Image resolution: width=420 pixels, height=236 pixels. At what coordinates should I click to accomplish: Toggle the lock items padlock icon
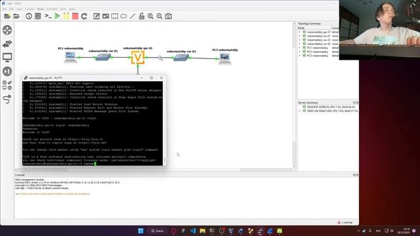point(142,16)
